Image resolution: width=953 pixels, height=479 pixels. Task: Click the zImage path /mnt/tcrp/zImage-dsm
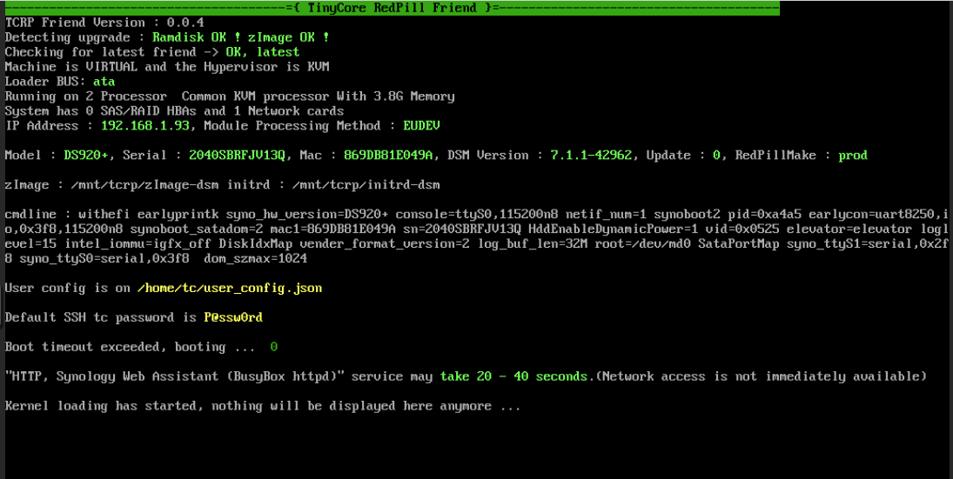pos(144,185)
